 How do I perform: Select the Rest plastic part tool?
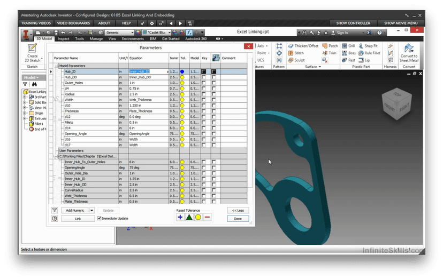point(348,60)
